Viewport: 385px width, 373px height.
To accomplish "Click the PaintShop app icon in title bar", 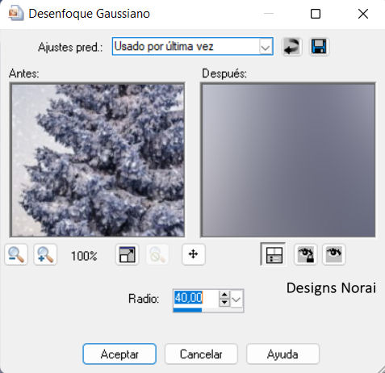I will tap(16, 14).
